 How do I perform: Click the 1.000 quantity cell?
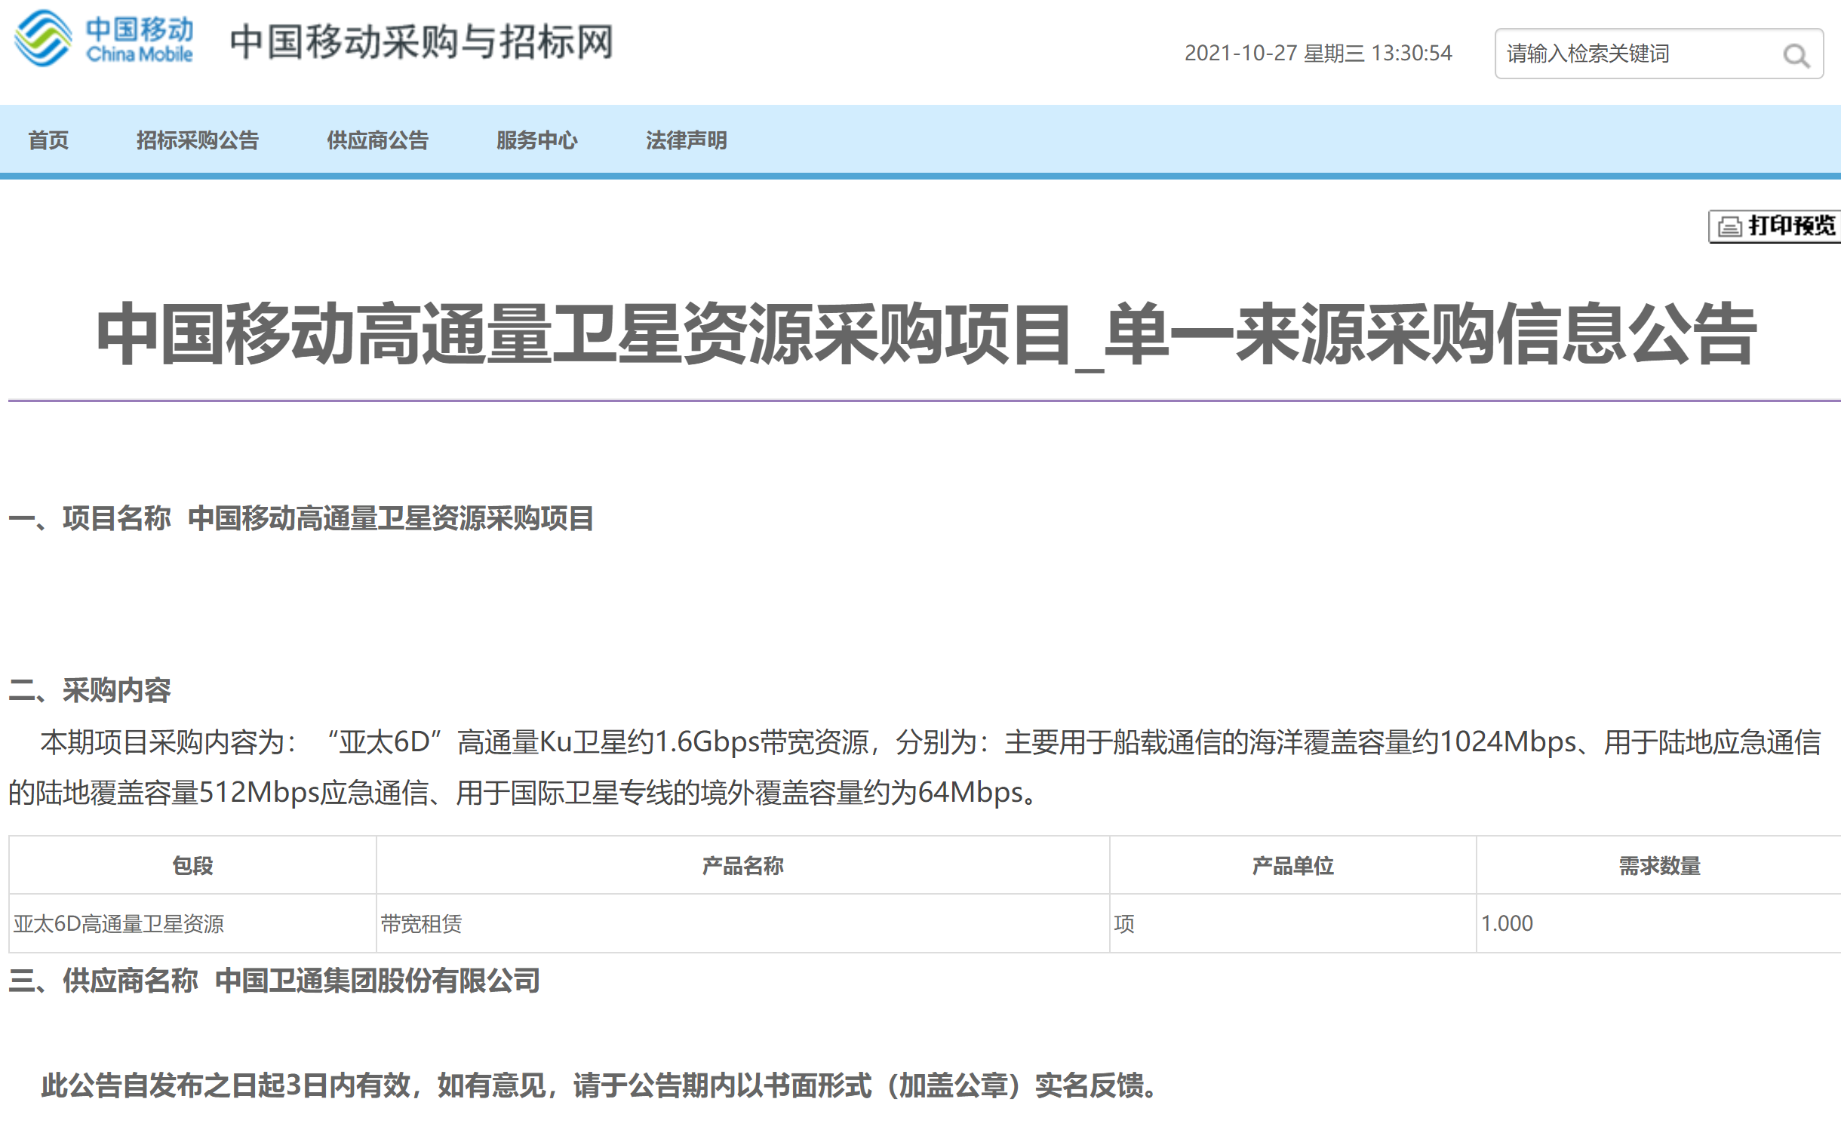[1659, 924]
